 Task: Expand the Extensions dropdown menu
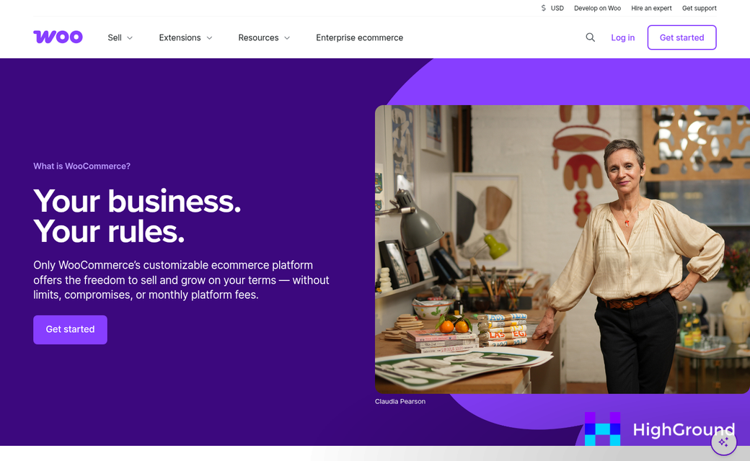[185, 37]
